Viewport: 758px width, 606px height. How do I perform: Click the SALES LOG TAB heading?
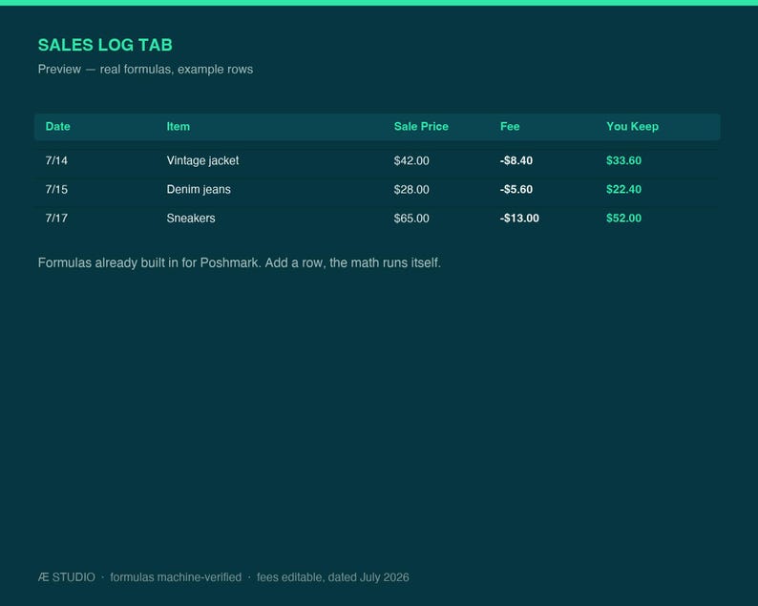[x=105, y=45]
